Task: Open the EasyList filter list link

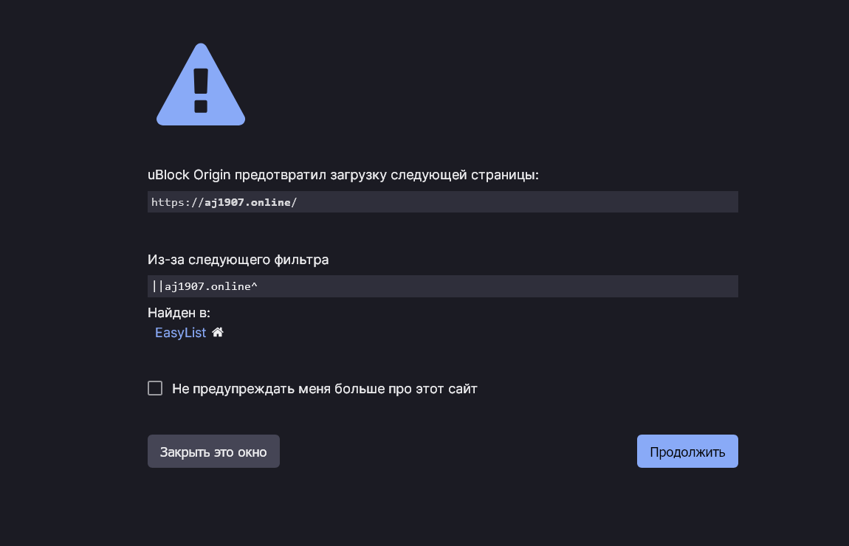Action: [180, 333]
